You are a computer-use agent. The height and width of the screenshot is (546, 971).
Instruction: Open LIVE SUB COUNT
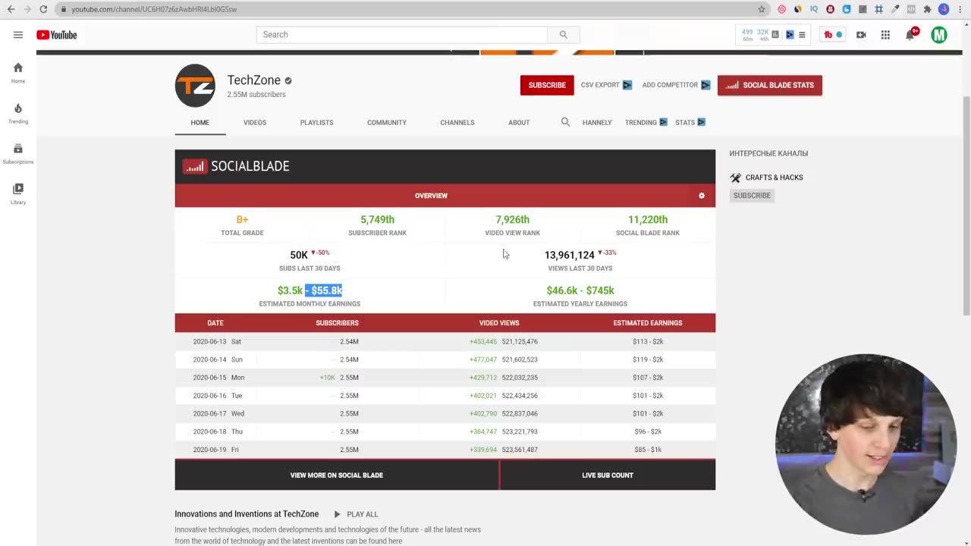[x=608, y=475]
